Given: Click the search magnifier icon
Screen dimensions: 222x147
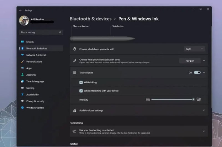Looking at the screenshot, I should tap(60, 33).
